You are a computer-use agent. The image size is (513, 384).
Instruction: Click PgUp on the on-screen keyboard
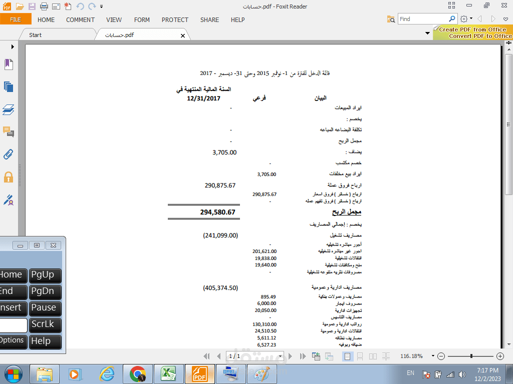pos(45,275)
